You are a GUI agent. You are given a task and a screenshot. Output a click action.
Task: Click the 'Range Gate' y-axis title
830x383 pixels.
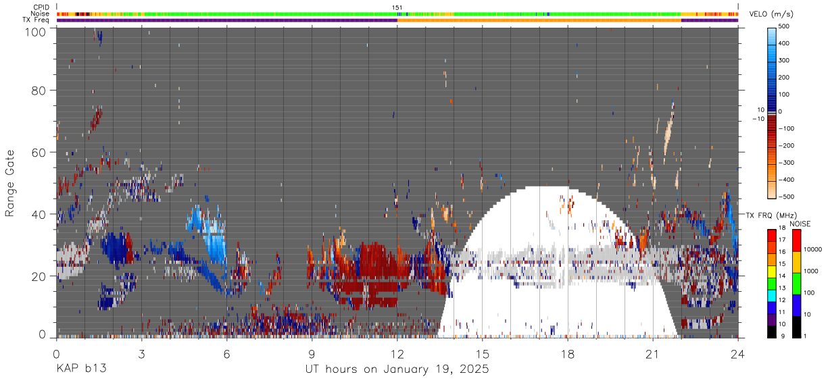[x=10, y=183]
